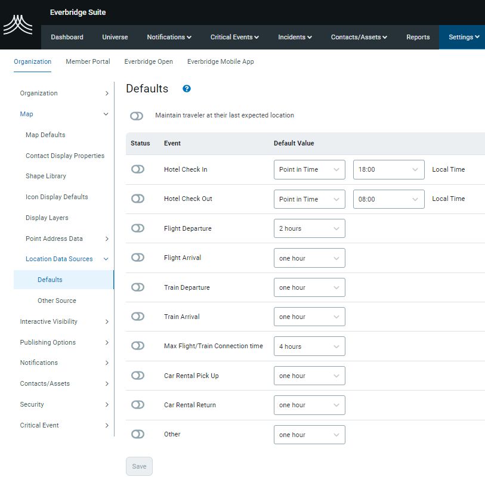Select Other Source in sidebar
The height and width of the screenshot is (480, 485).
[57, 301]
